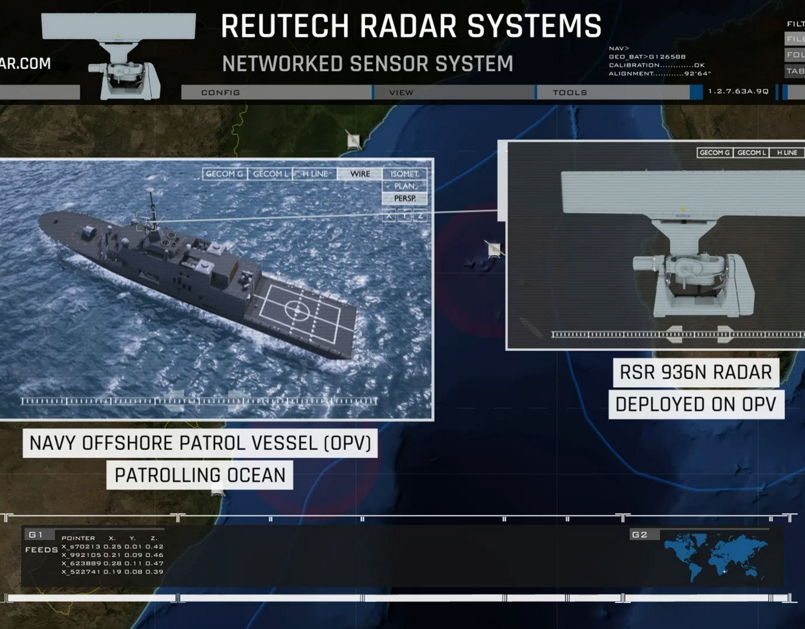Image resolution: width=805 pixels, height=629 pixels.
Task: Toggle the Y axis box
Action: pyautogui.click(x=405, y=216)
